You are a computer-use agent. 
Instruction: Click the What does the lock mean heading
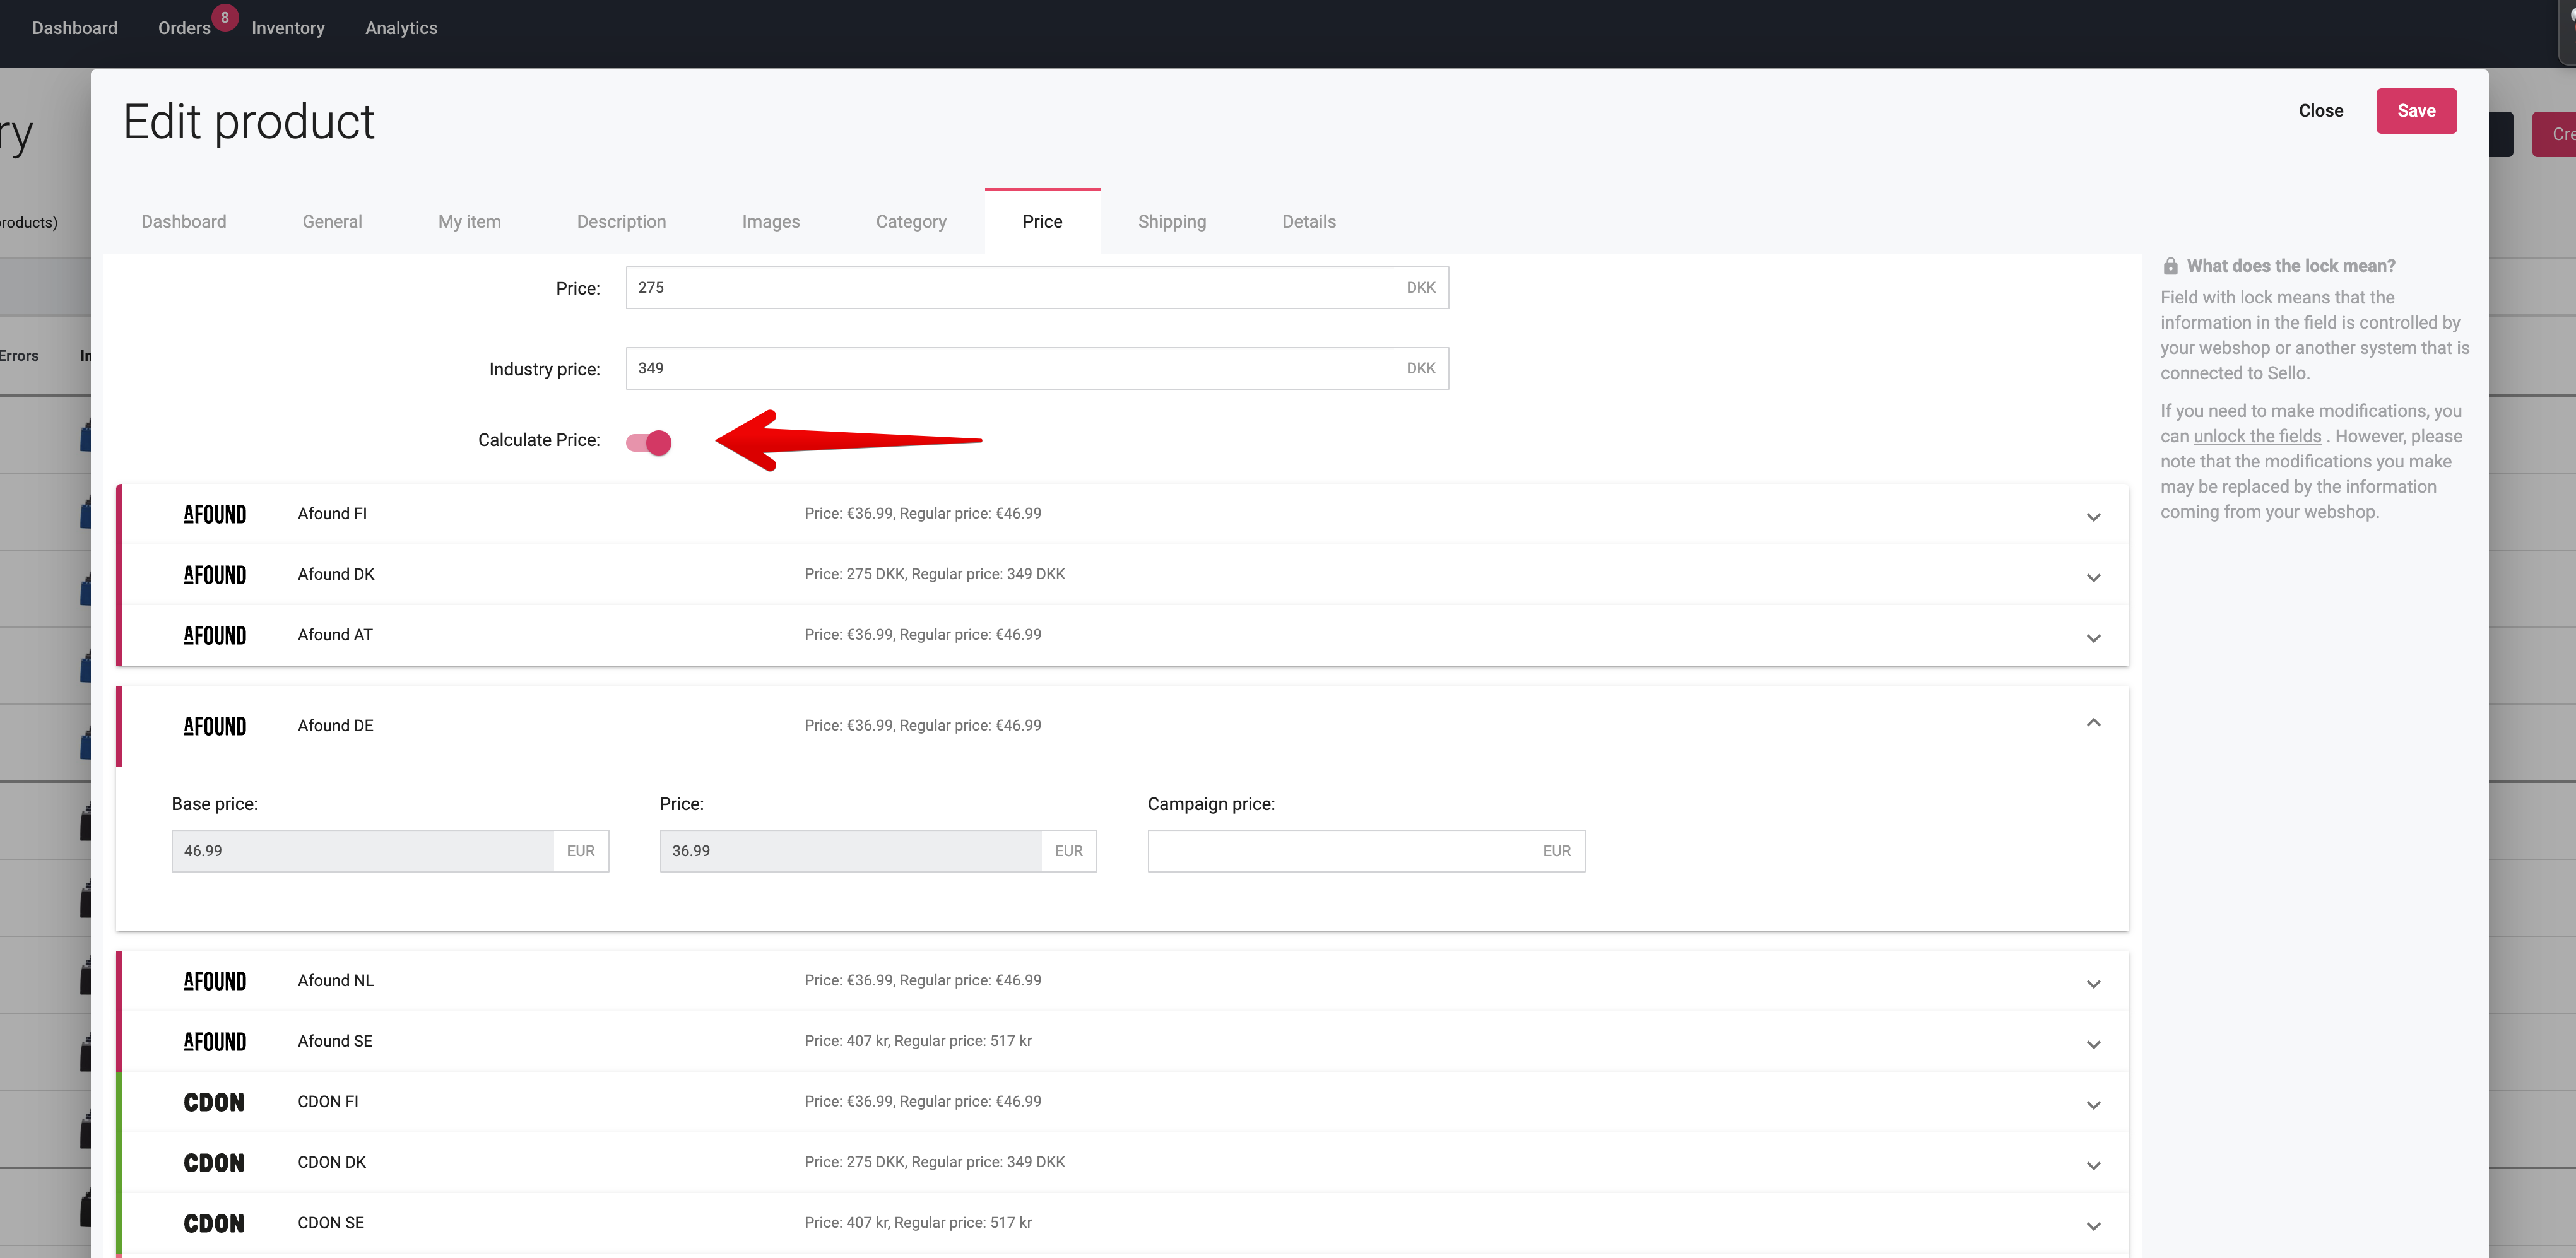point(2290,266)
